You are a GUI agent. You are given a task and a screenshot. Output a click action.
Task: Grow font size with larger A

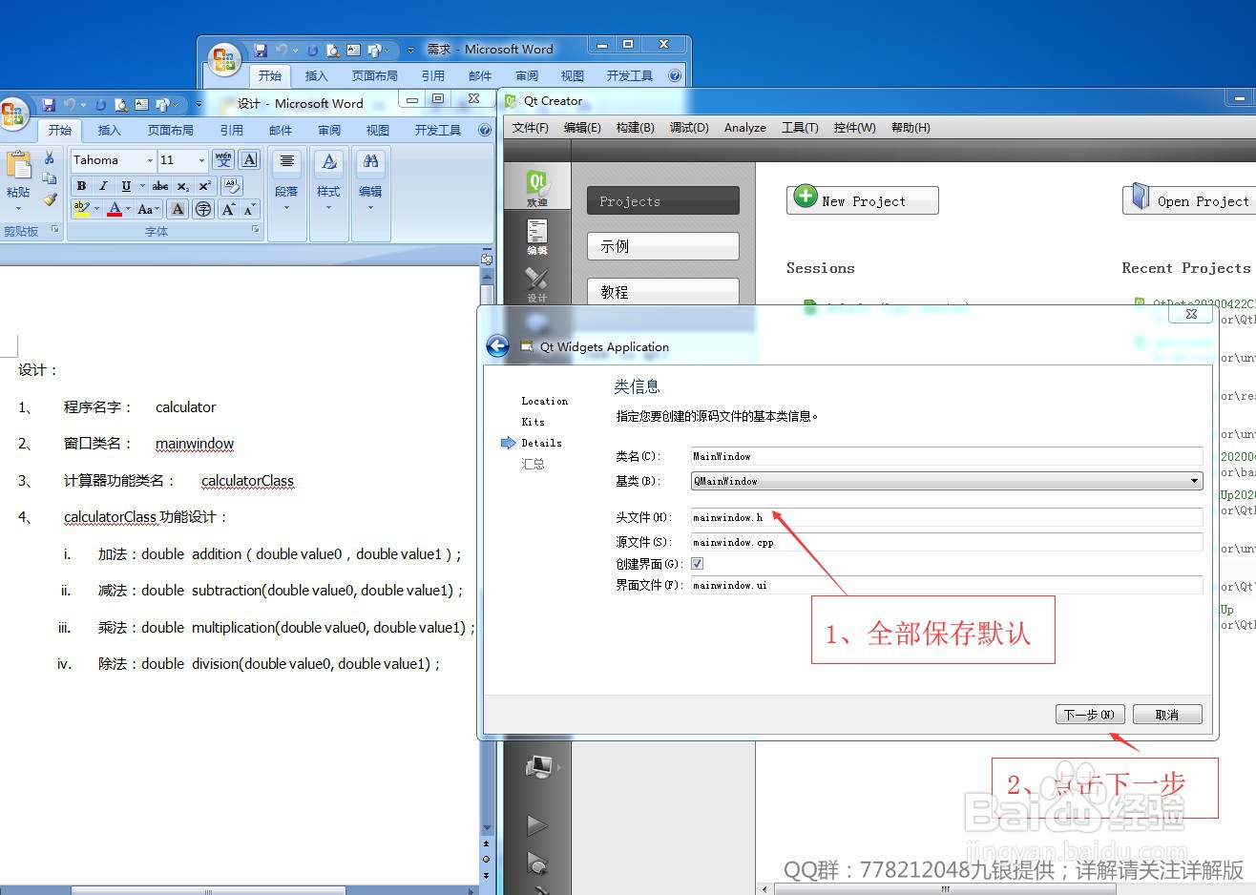pyautogui.click(x=229, y=209)
